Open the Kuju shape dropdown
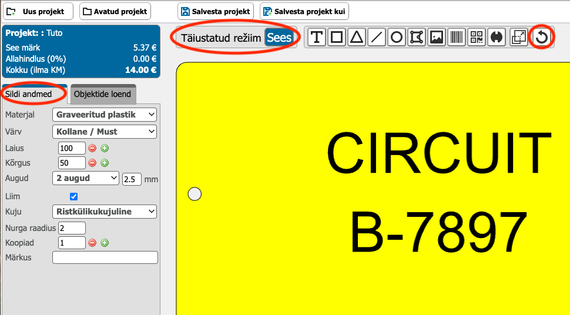Screen dimensions: 570x315 coord(105,212)
